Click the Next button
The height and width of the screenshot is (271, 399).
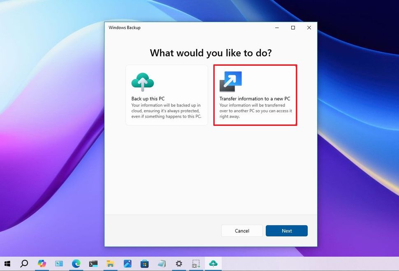pos(287,231)
